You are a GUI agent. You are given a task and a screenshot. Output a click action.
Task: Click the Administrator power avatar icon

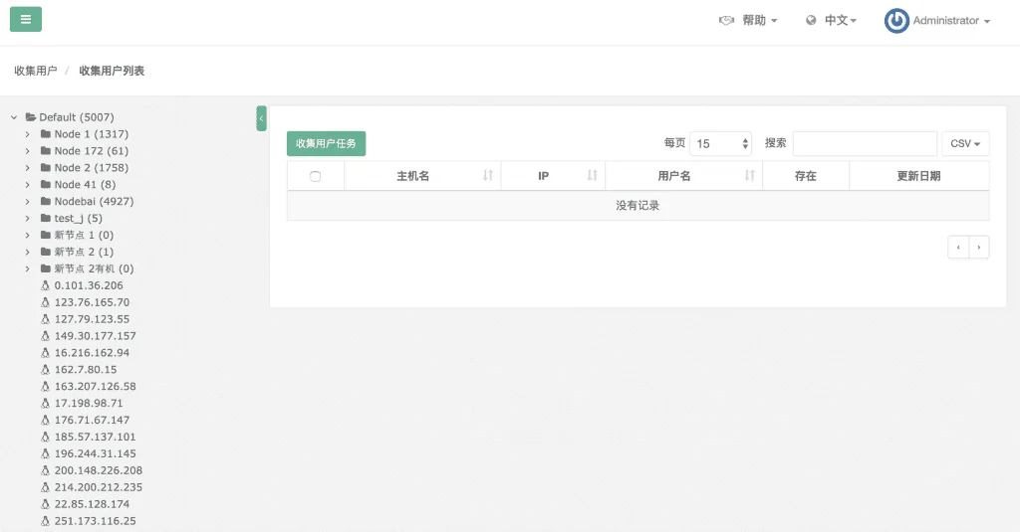coord(896,21)
